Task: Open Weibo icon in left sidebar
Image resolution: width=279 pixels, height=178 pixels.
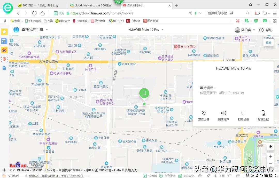Action: click(x=4, y=50)
